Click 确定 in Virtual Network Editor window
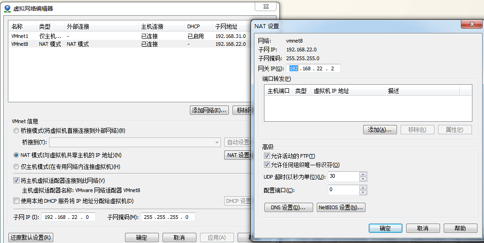Viewport: 484px width, 243px height. coord(142,237)
